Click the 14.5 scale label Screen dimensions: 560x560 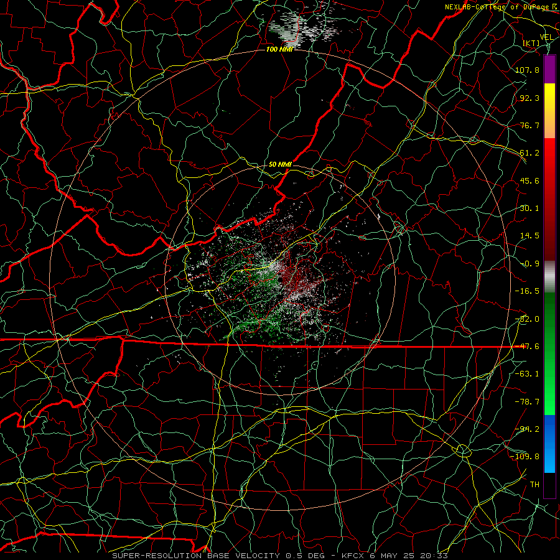(x=530, y=236)
